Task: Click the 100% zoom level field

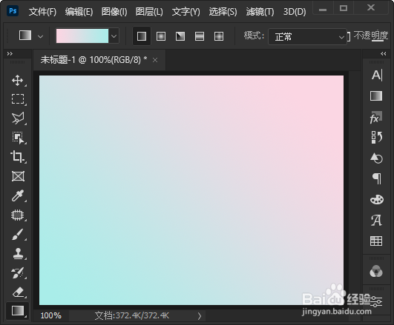Action: click(51, 315)
